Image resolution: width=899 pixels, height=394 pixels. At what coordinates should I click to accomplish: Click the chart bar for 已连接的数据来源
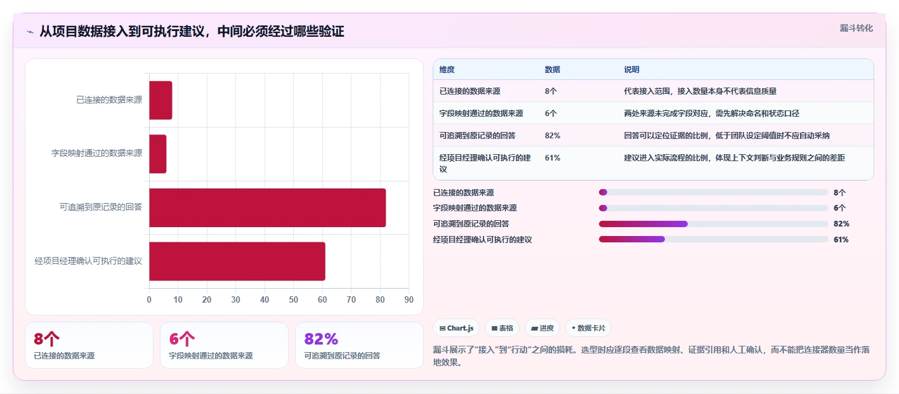pyautogui.click(x=161, y=100)
